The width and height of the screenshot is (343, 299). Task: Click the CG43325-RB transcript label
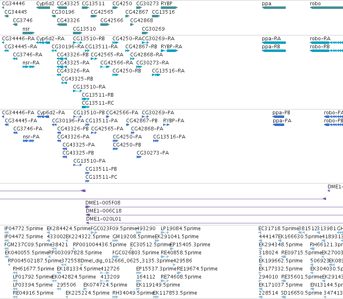coord(77,78)
